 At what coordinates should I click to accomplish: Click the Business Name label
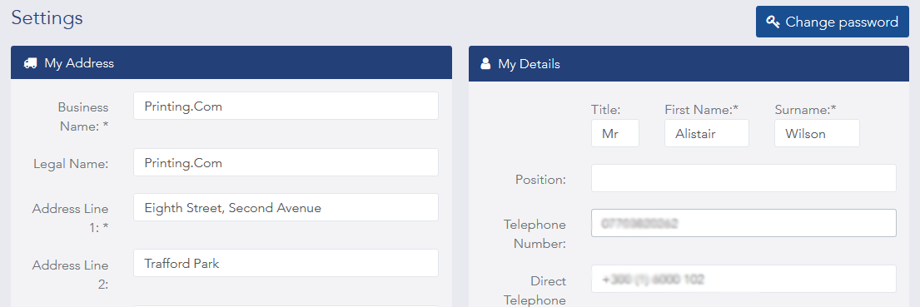(x=82, y=116)
